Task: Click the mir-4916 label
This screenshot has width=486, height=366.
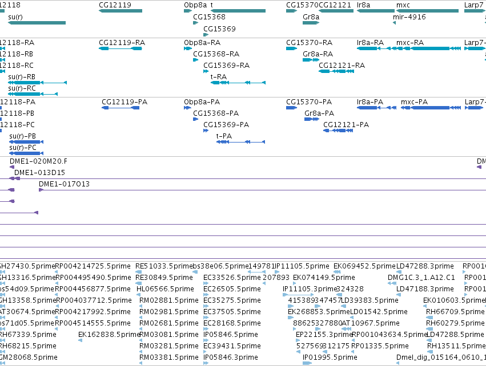Action: (409, 17)
